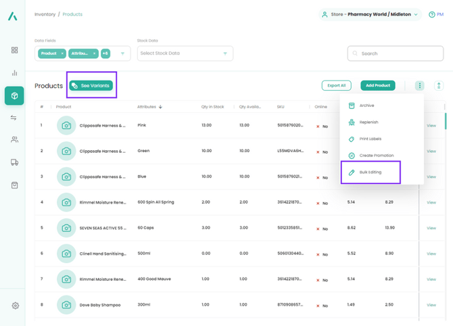The height and width of the screenshot is (326, 453).
Task: Expand the Data Fields dropdown
Action: (x=122, y=53)
